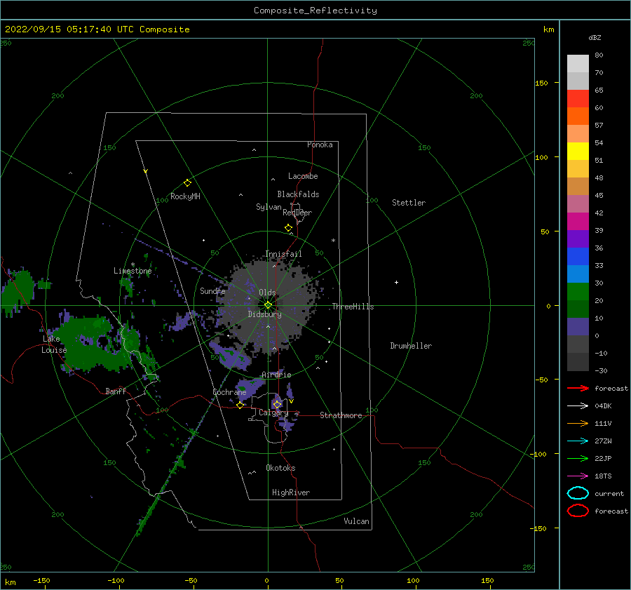Select the magenta 39-42 dBZ color band
Image resolution: width=631 pixels, height=590 pixels.
click(578, 222)
